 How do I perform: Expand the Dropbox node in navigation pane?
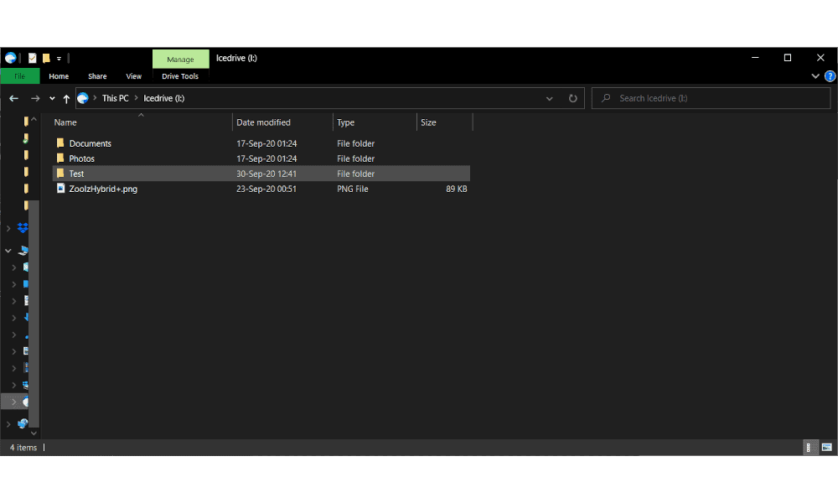tap(8, 228)
